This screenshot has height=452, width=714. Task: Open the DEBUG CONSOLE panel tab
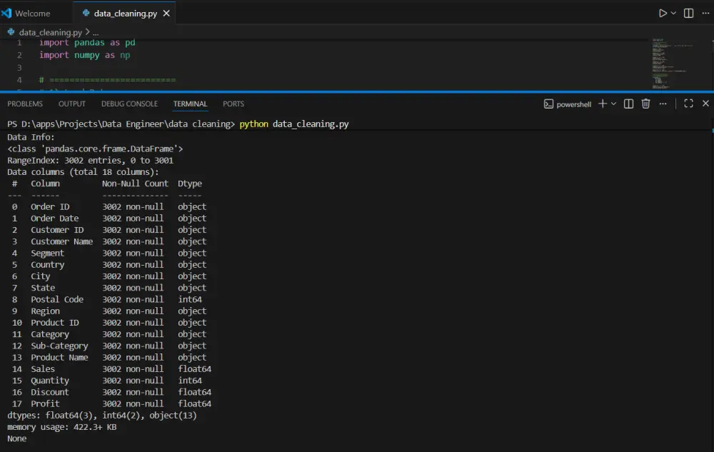pos(129,104)
